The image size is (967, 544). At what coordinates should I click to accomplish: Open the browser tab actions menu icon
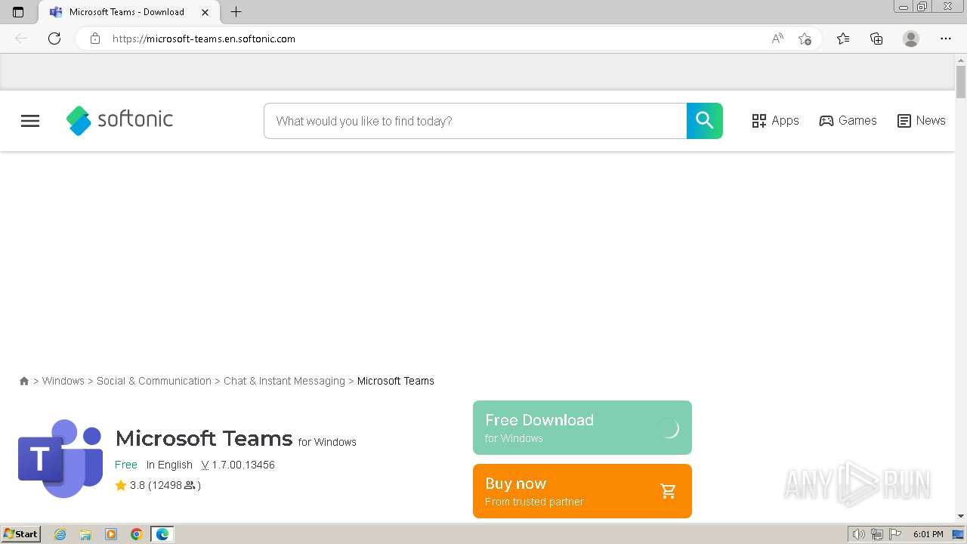pos(18,12)
